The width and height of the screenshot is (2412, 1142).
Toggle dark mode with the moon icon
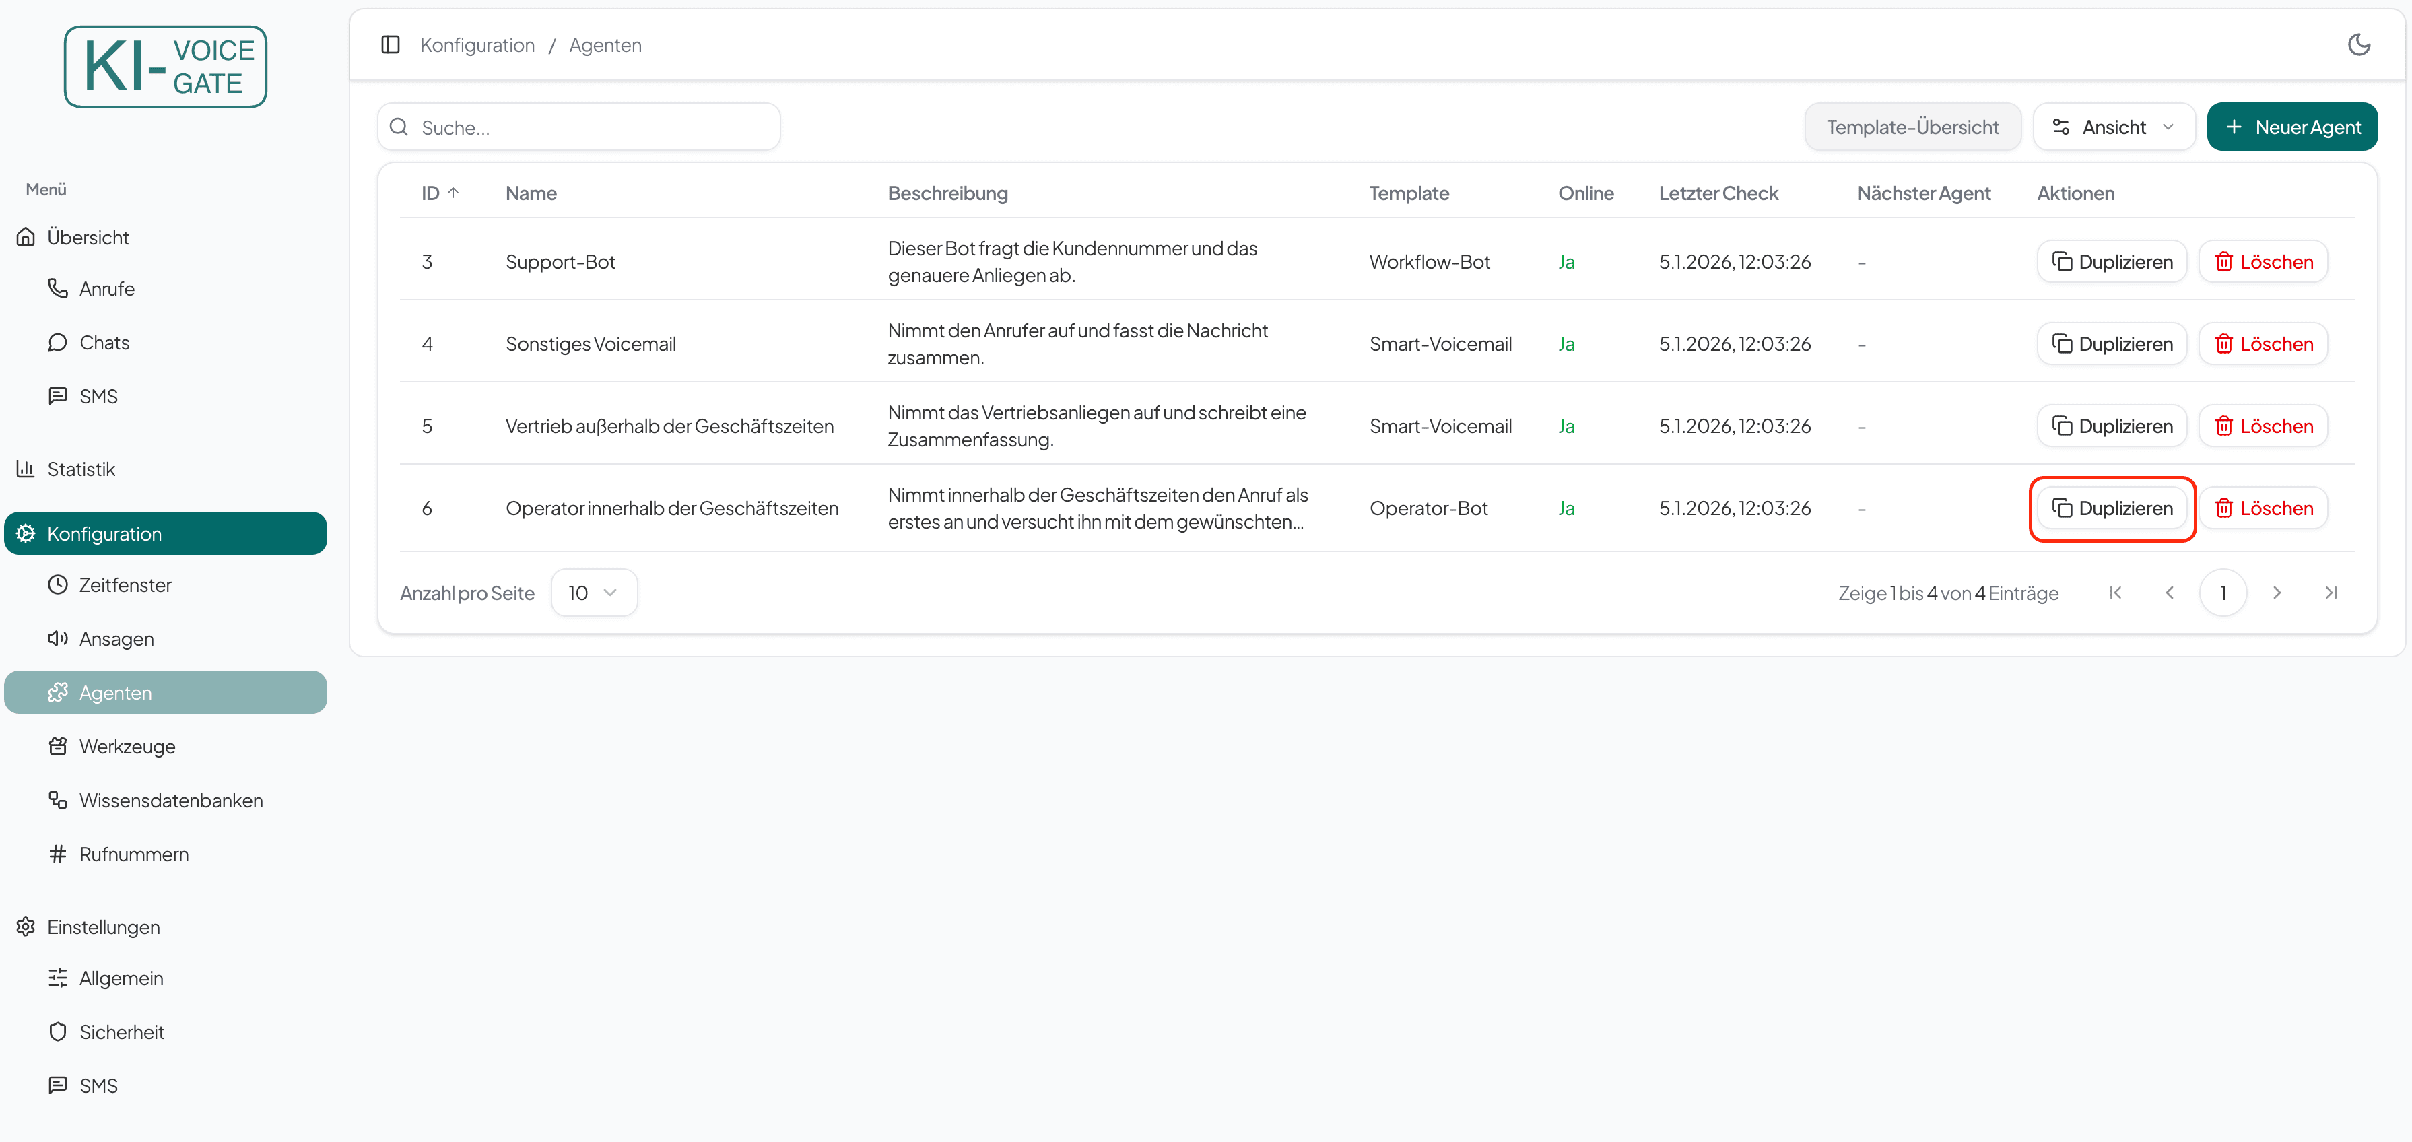2357,45
